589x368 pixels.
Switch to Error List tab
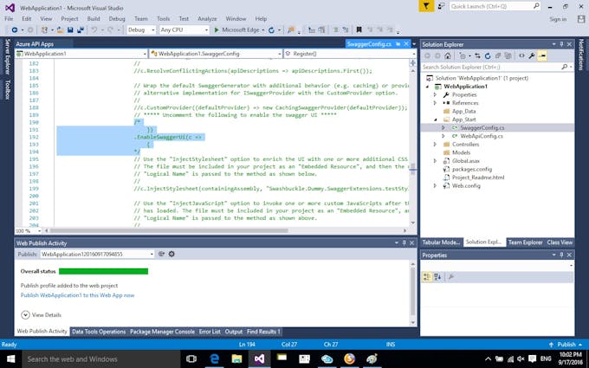(x=210, y=332)
